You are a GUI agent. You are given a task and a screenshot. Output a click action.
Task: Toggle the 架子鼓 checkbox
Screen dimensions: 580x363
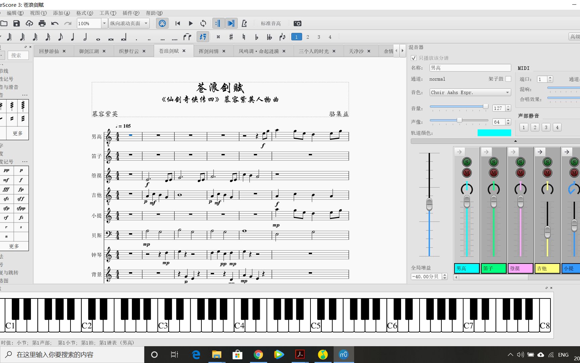coord(508,79)
